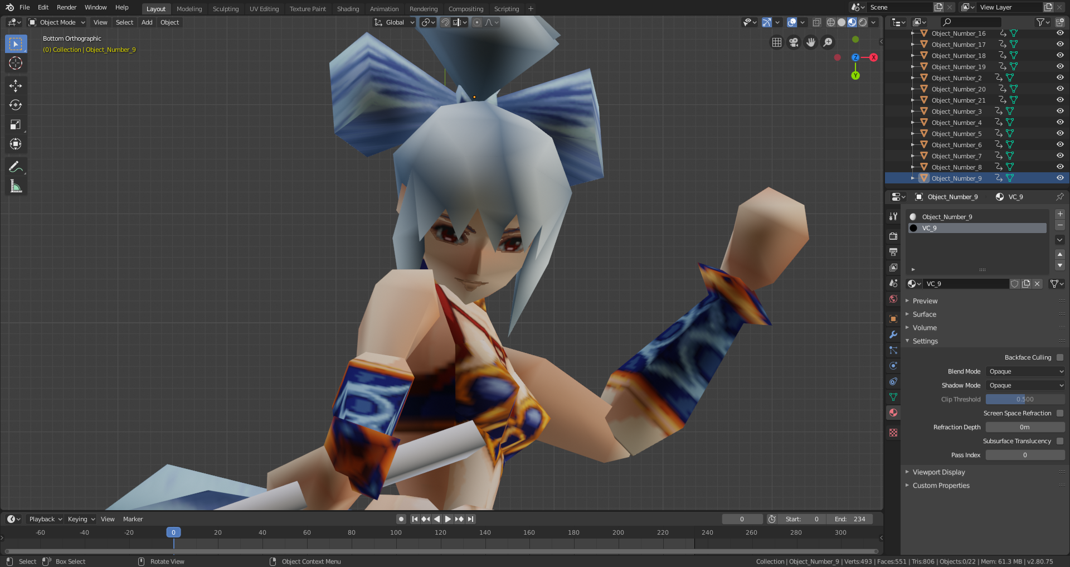Activate the 3D Cursor tool
1070x567 pixels.
[x=16, y=63]
